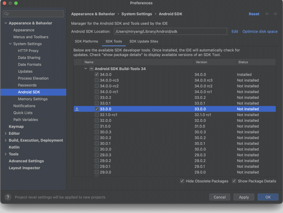Select the 31.0.0 build-tools row
This screenshot has height=213, width=283.
pyautogui.click(x=175, y=126)
